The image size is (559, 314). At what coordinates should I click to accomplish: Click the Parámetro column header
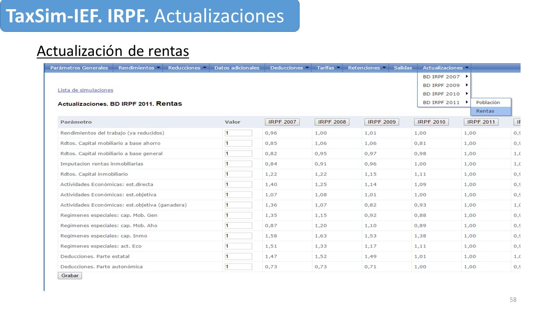point(76,122)
